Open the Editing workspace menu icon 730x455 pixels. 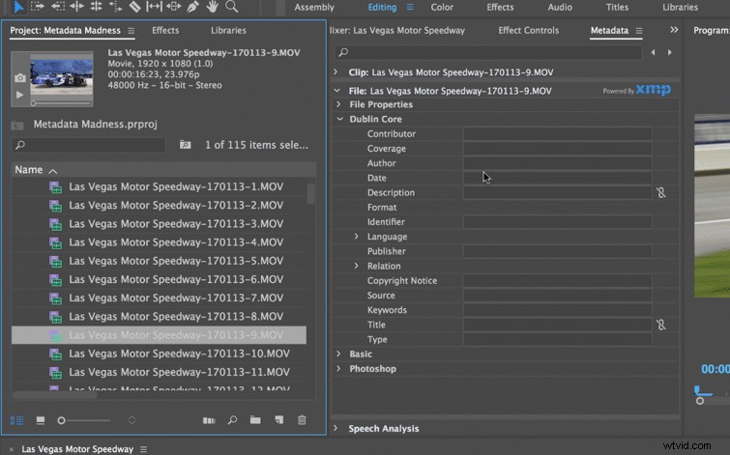click(x=410, y=7)
